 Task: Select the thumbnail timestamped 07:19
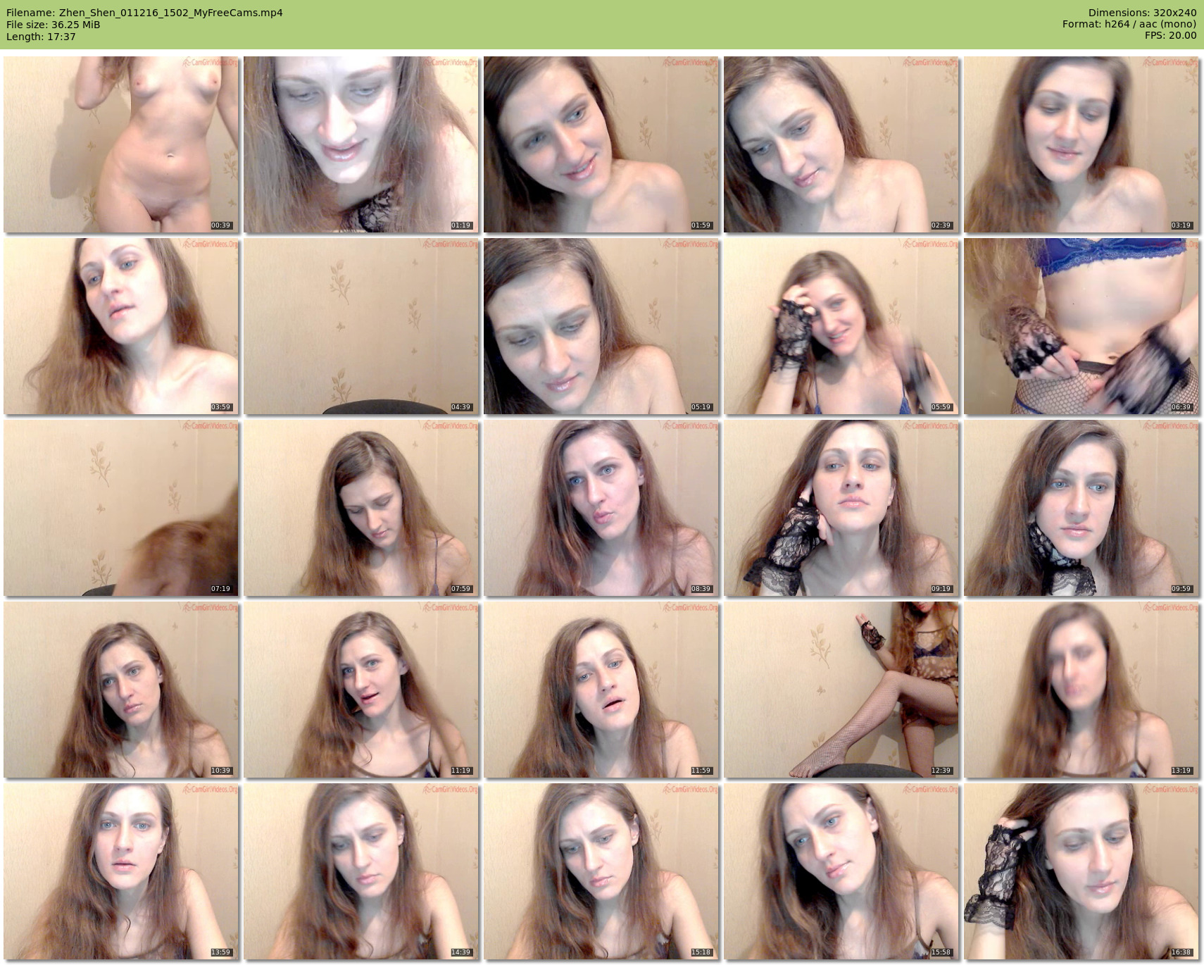(x=121, y=508)
